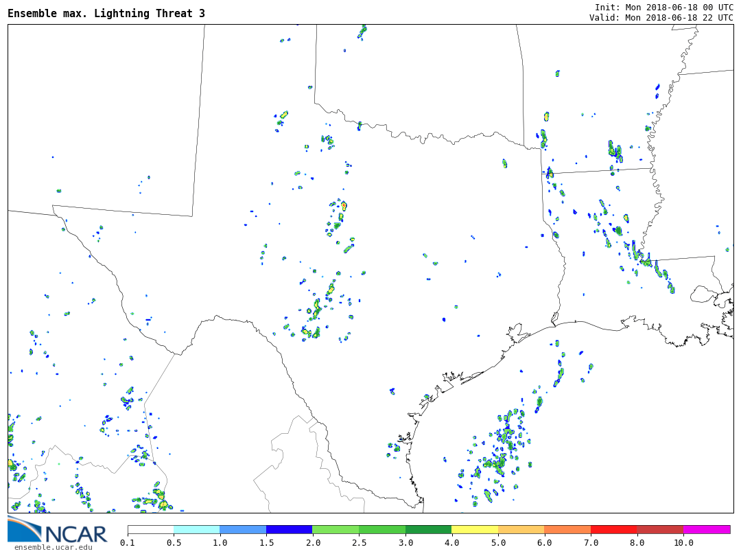Screen dimensions: 741x556
Task: Pick the magenta swatch in the color bar
Action: click(707, 529)
